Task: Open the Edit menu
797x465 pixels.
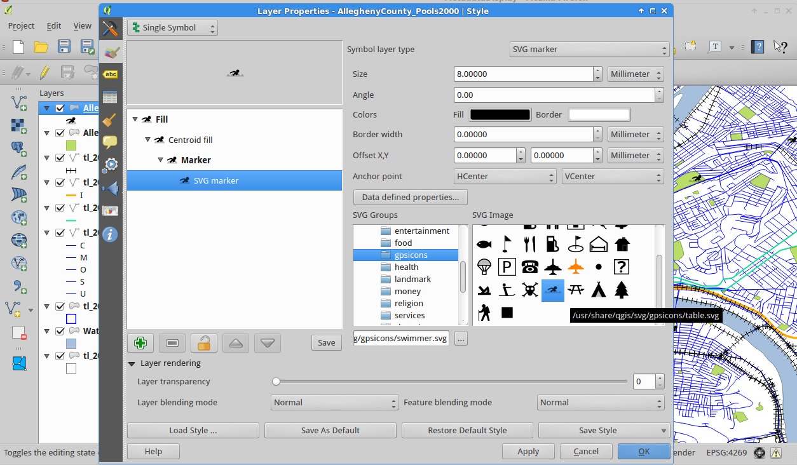Action: [x=54, y=25]
